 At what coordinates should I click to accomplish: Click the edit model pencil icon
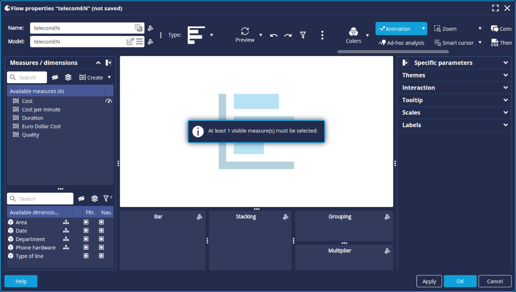point(130,42)
